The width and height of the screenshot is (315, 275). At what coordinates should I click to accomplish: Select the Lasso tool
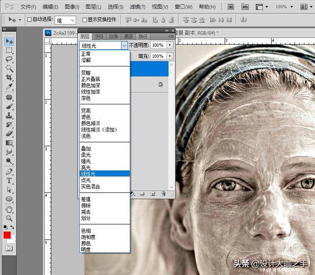click(x=9, y=59)
